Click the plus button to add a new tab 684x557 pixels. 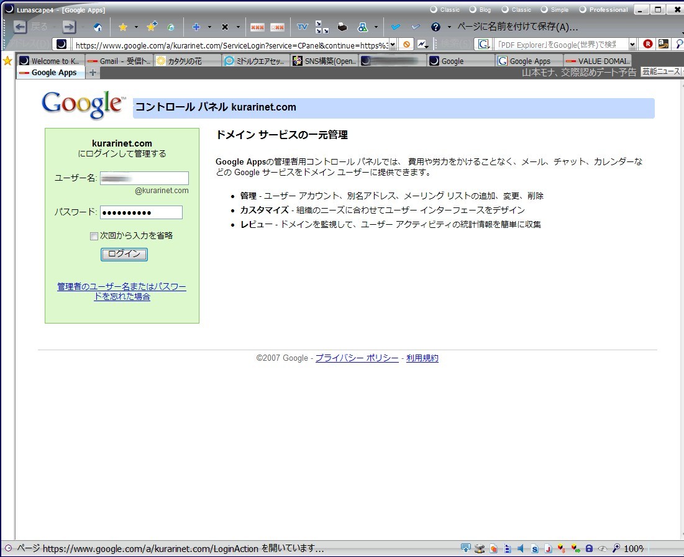click(93, 73)
